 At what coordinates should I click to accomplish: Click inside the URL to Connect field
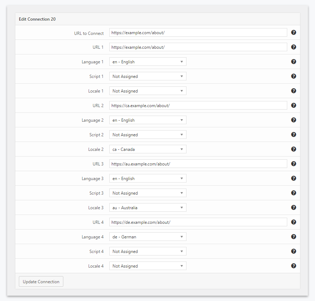[198, 32]
